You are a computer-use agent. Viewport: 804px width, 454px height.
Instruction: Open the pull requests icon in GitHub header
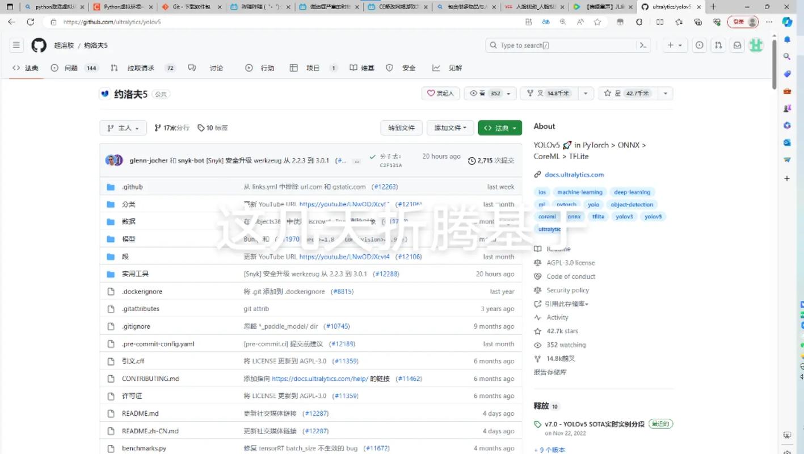pos(718,45)
